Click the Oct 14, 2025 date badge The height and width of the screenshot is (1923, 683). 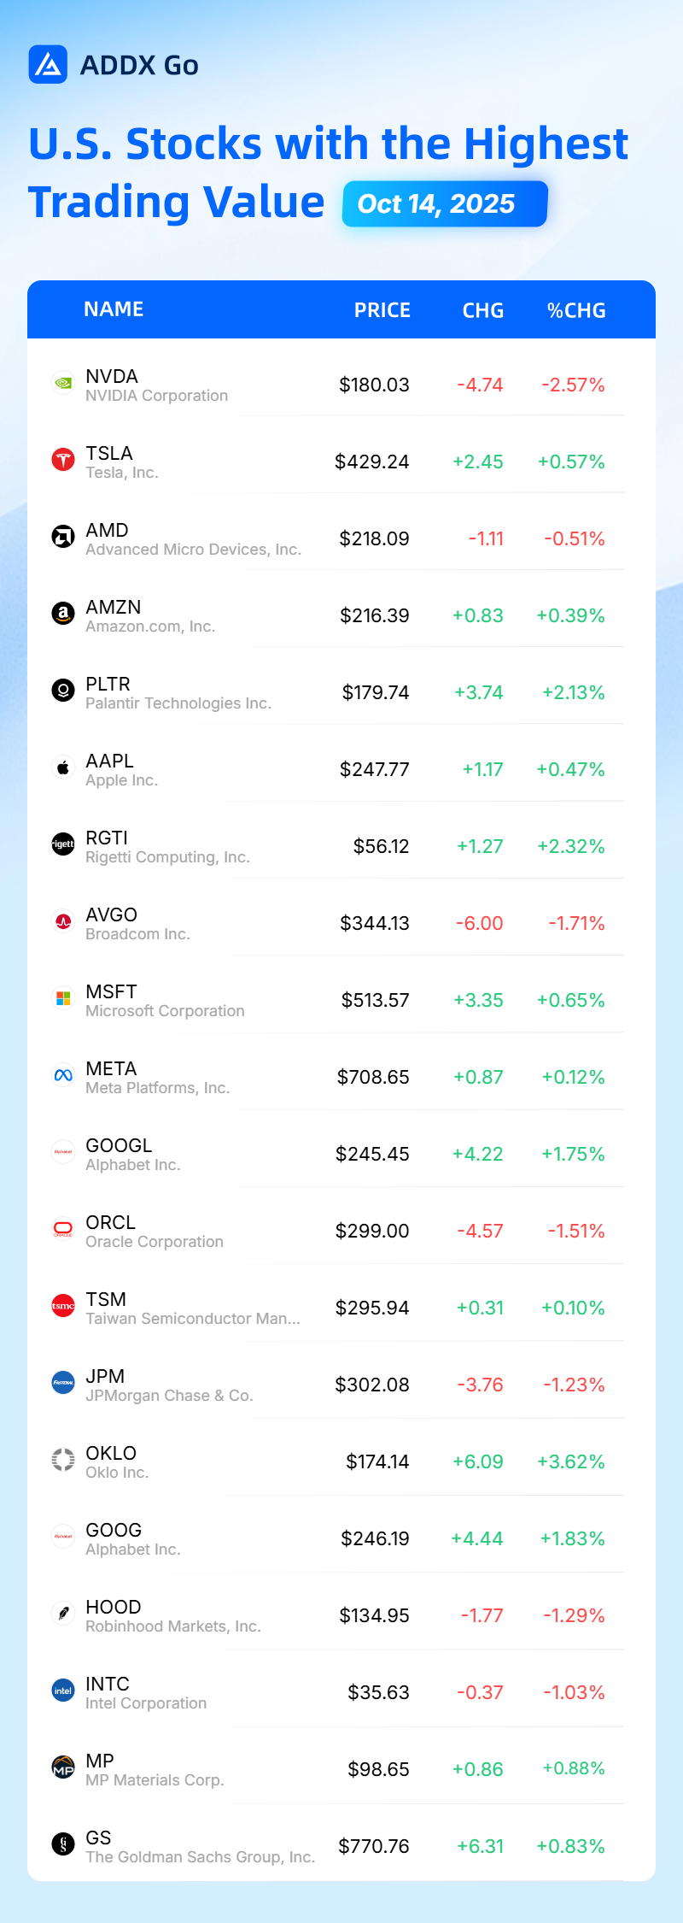pos(445,203)
